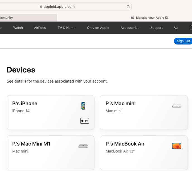
Task: Open the P.'s Mac Mini M1 device card
Action: pos(50,153)
